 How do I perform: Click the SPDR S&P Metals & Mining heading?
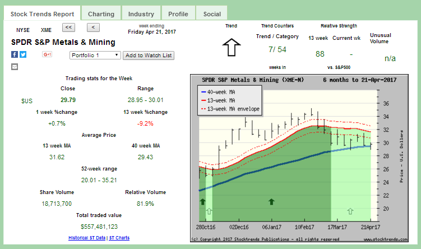click(63, 42)
